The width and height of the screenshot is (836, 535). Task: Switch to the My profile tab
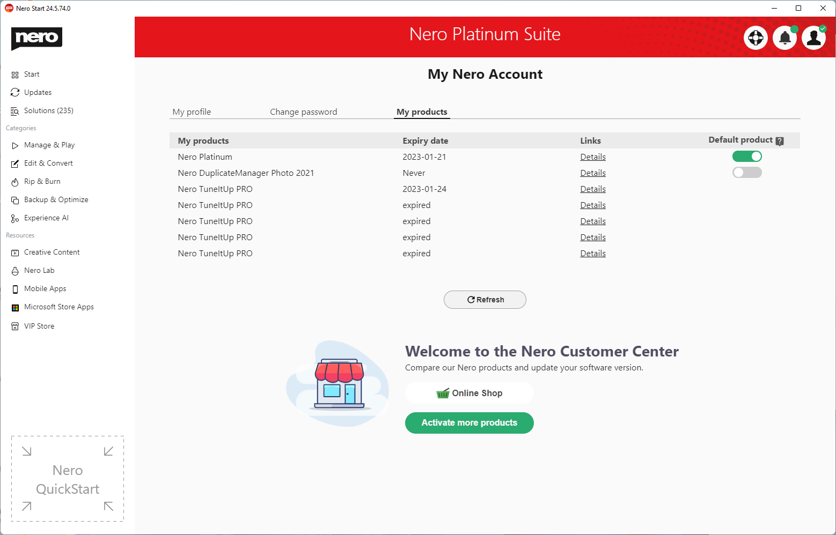click(192, 112)
